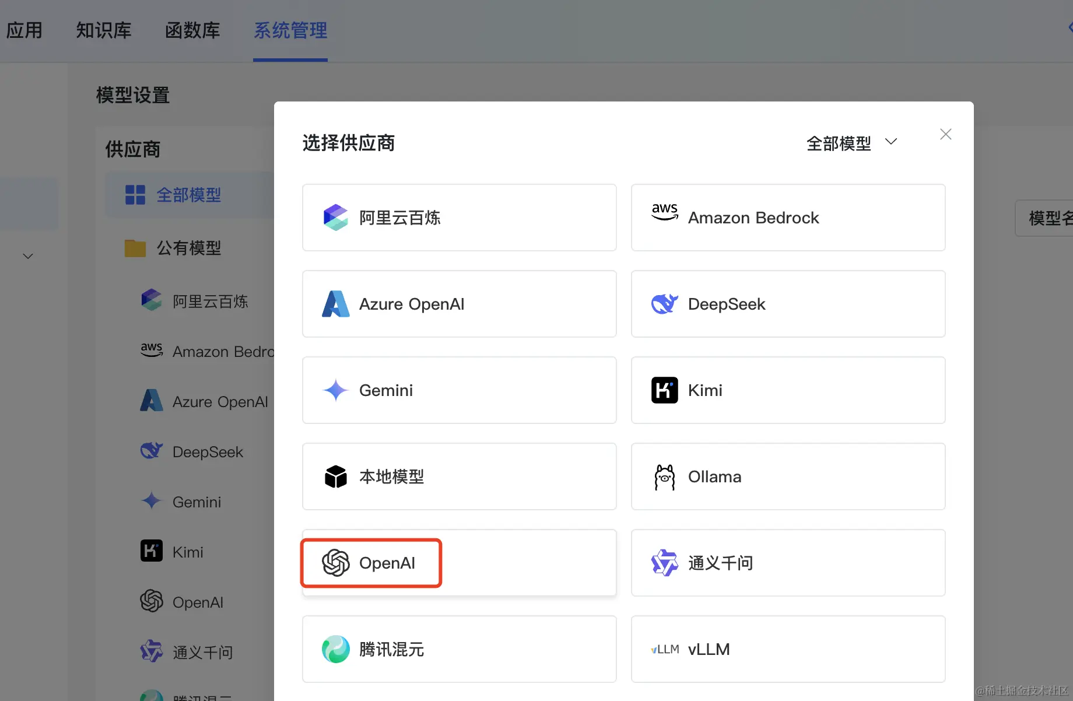Click the Ollama card label
The image size is (1073, 701).
pos(714,476)
